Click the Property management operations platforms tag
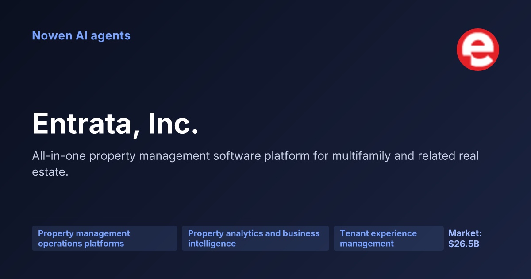The image size is (531, 279). pos(104,238)
